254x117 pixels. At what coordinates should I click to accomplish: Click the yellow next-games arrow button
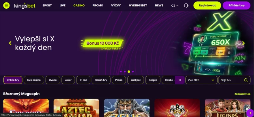(250, 113)
